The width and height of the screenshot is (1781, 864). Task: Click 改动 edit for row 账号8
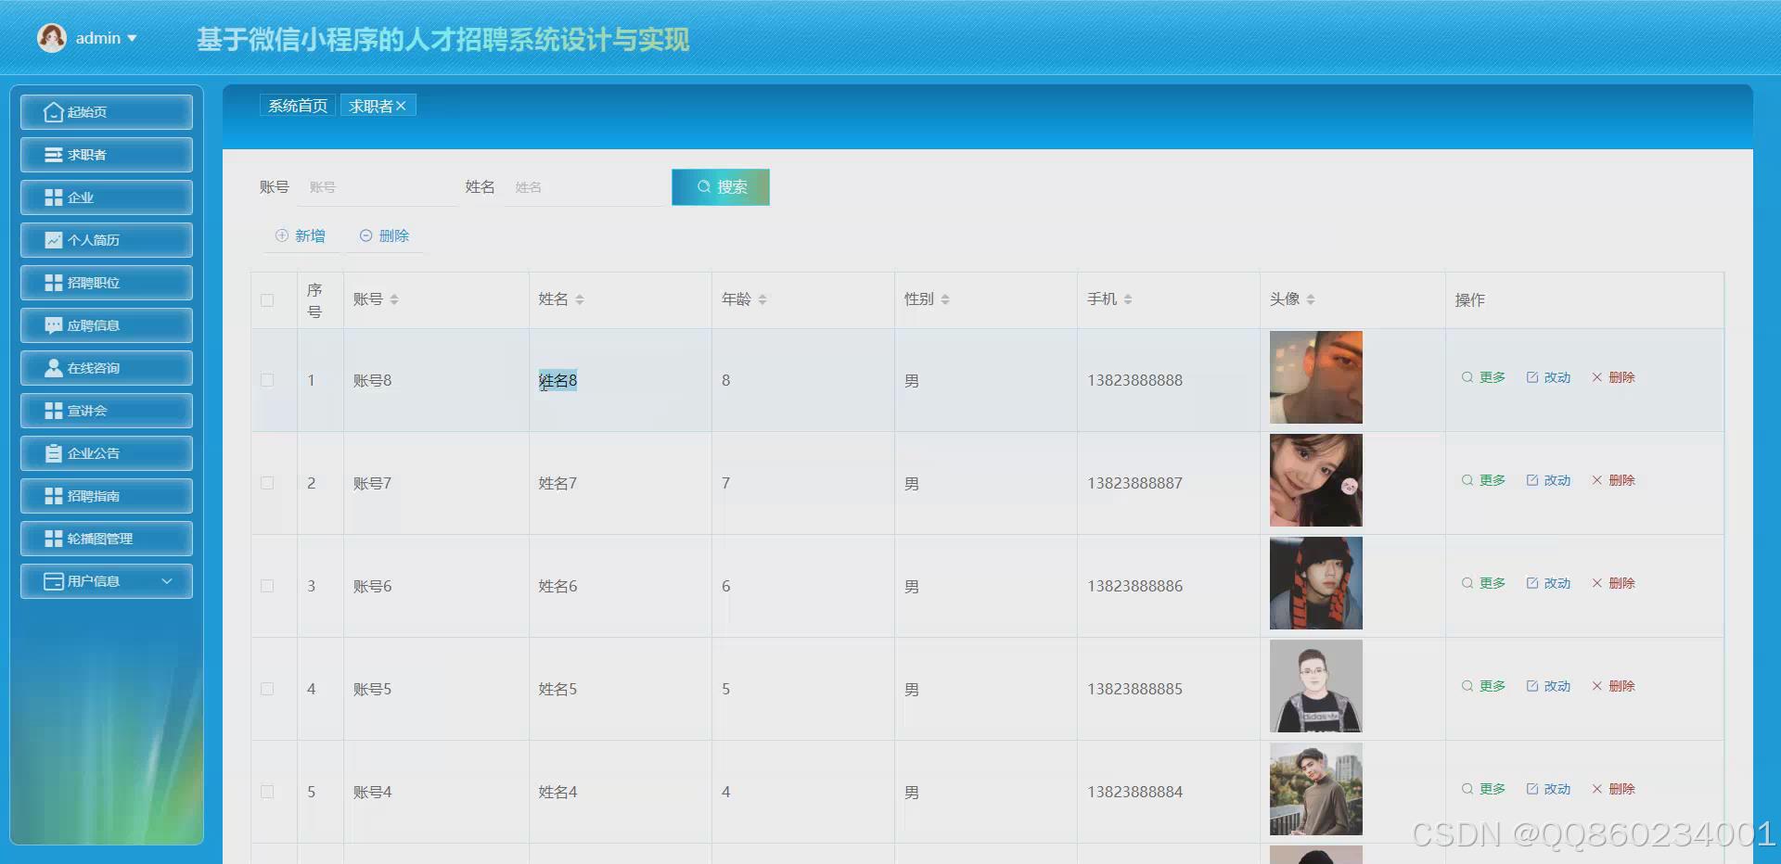click(x=1548, y=377)
